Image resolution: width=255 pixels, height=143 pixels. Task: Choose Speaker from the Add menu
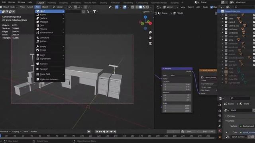pos(50,69)
